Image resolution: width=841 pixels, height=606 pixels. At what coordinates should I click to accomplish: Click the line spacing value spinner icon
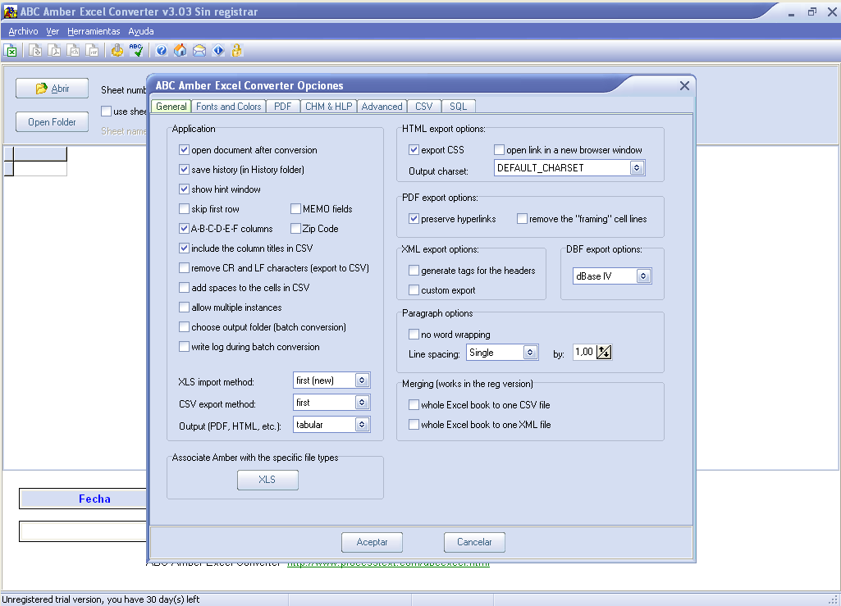point(604,353)
